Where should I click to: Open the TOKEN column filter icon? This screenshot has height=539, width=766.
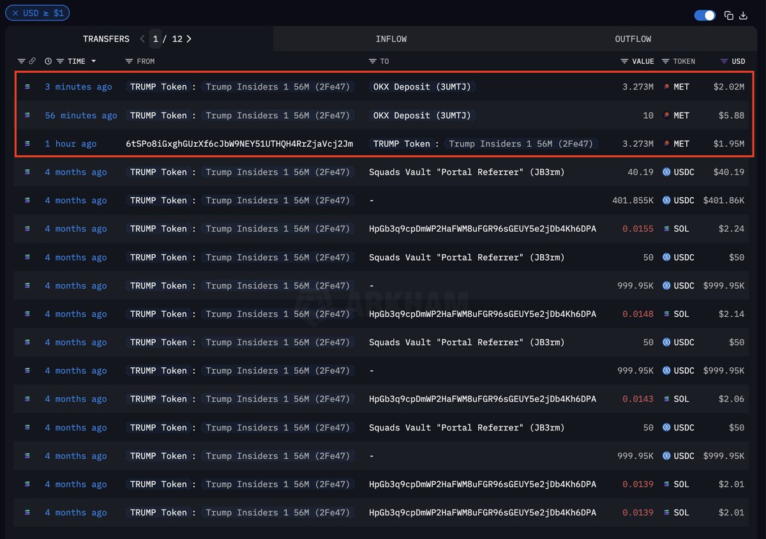click(666, 61)
